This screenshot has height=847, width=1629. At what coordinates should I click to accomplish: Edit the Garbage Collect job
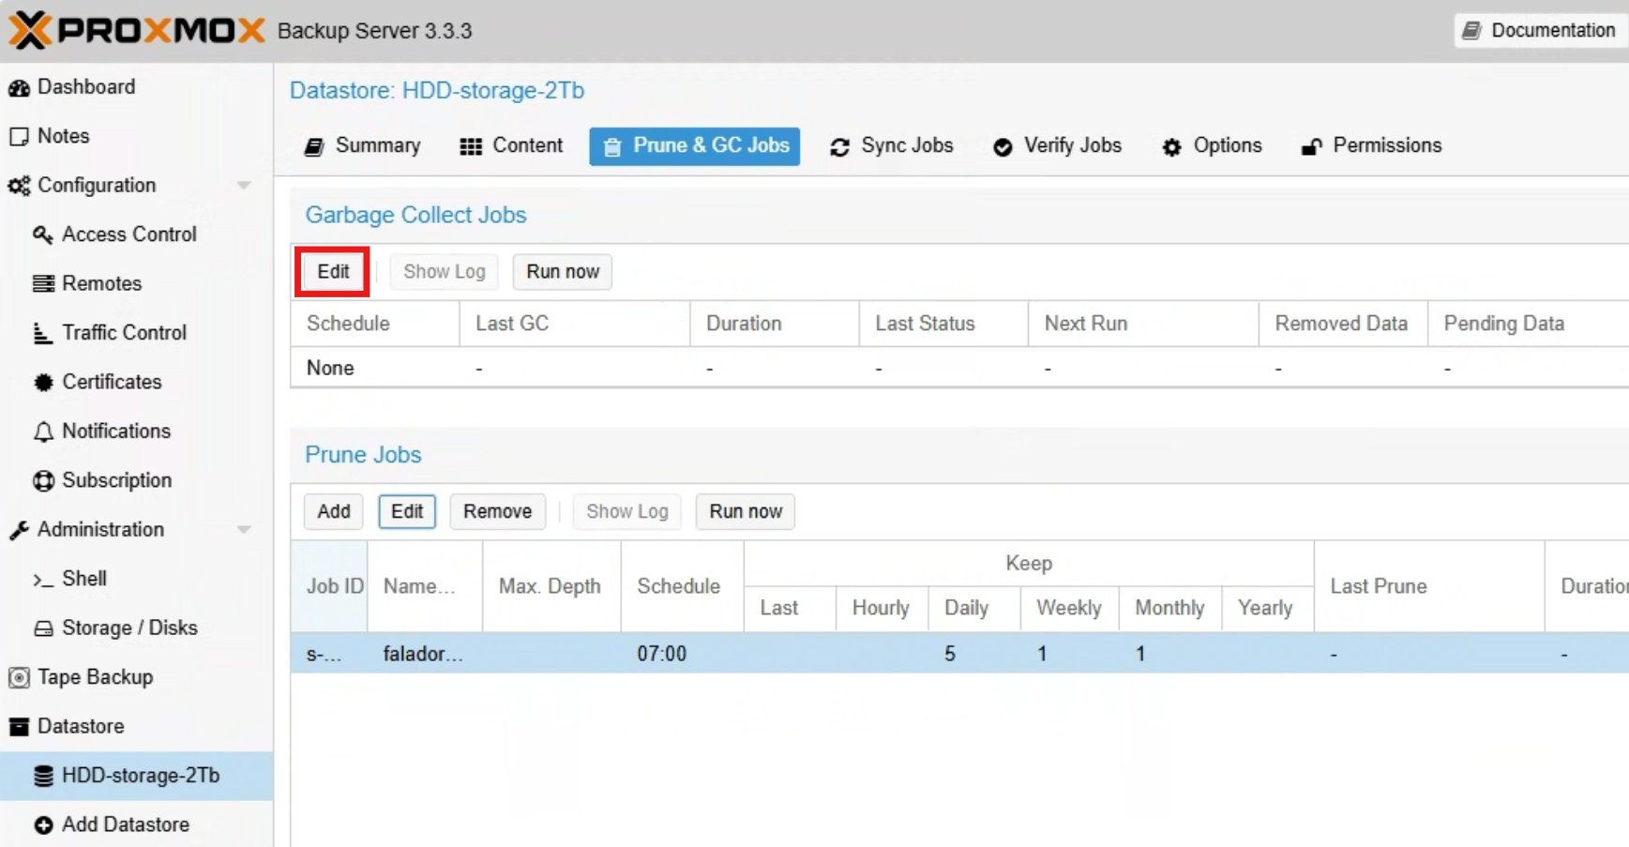(x=333, y=272)
